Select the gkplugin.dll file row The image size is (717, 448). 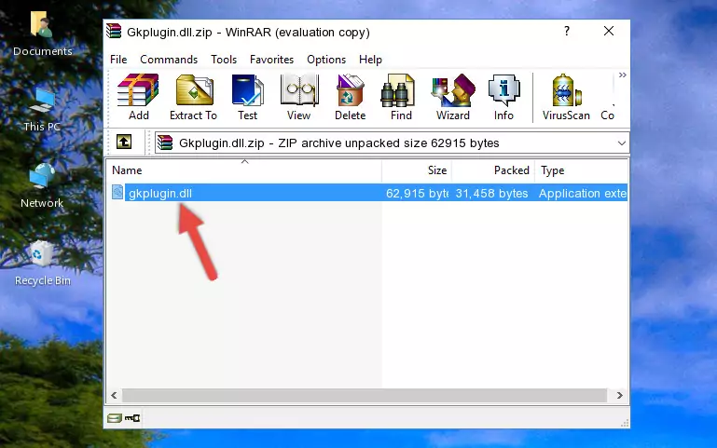[367, 193]
